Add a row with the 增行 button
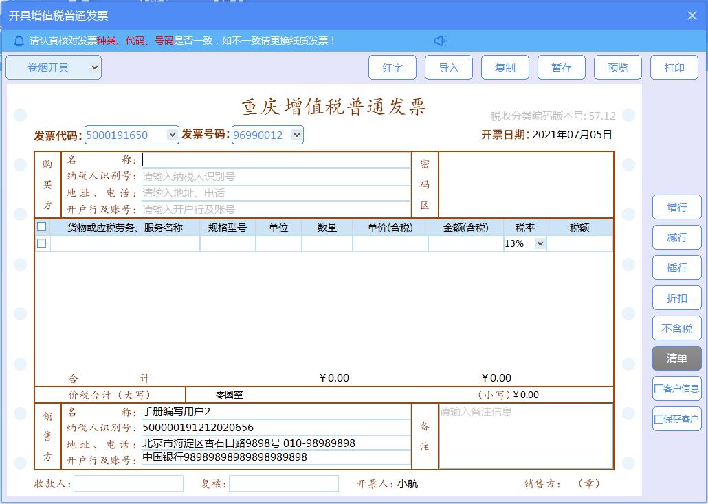Viewport: 708px width, 504px height. point(676,207)
